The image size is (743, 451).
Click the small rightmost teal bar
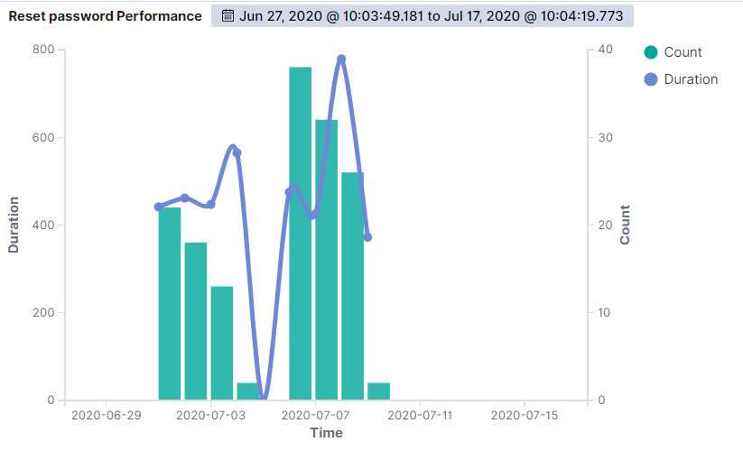click(x=378, y=391)
